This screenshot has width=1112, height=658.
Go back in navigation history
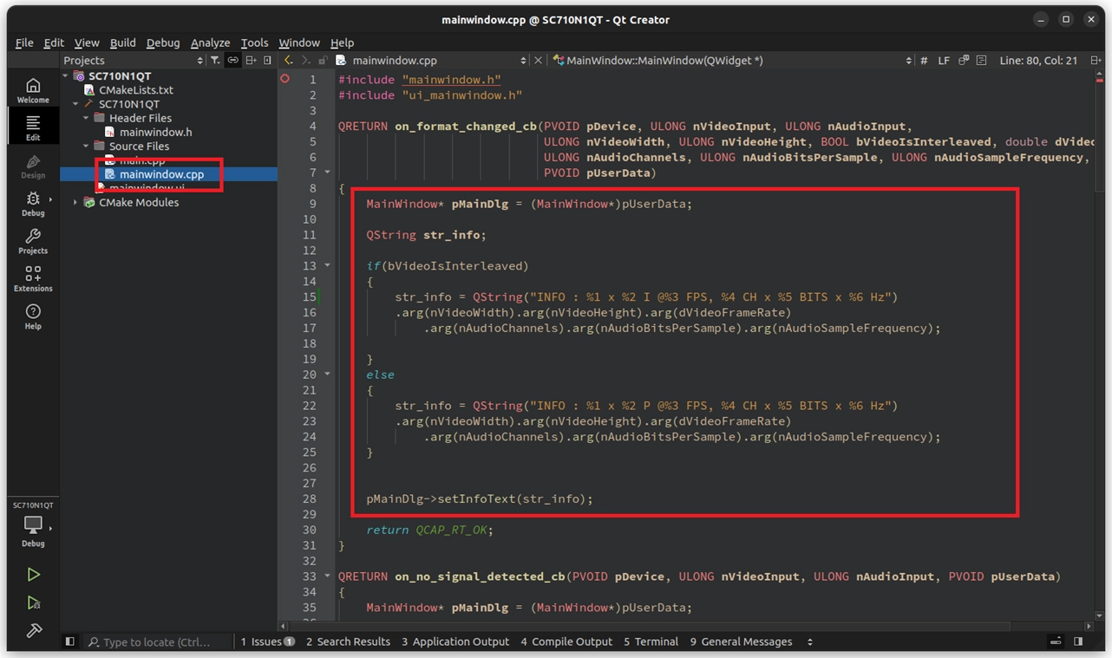(289, 60)
